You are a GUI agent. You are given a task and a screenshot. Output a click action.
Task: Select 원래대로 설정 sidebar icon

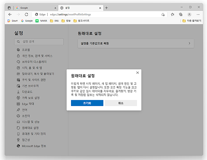coord(18,128)
